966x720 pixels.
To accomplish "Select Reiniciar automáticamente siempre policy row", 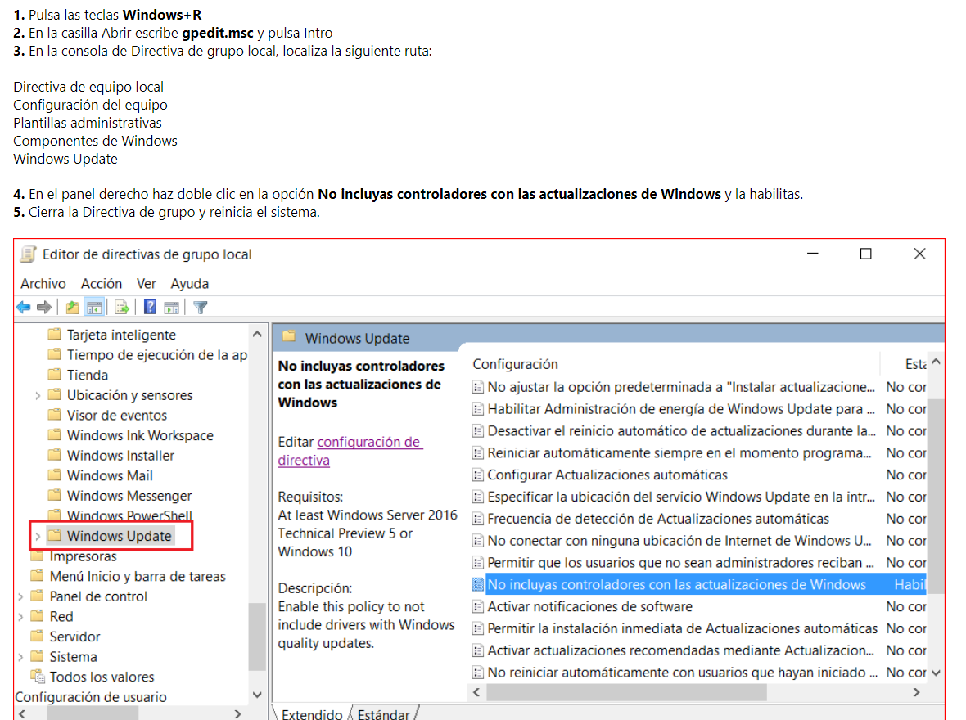I will 698,452.
